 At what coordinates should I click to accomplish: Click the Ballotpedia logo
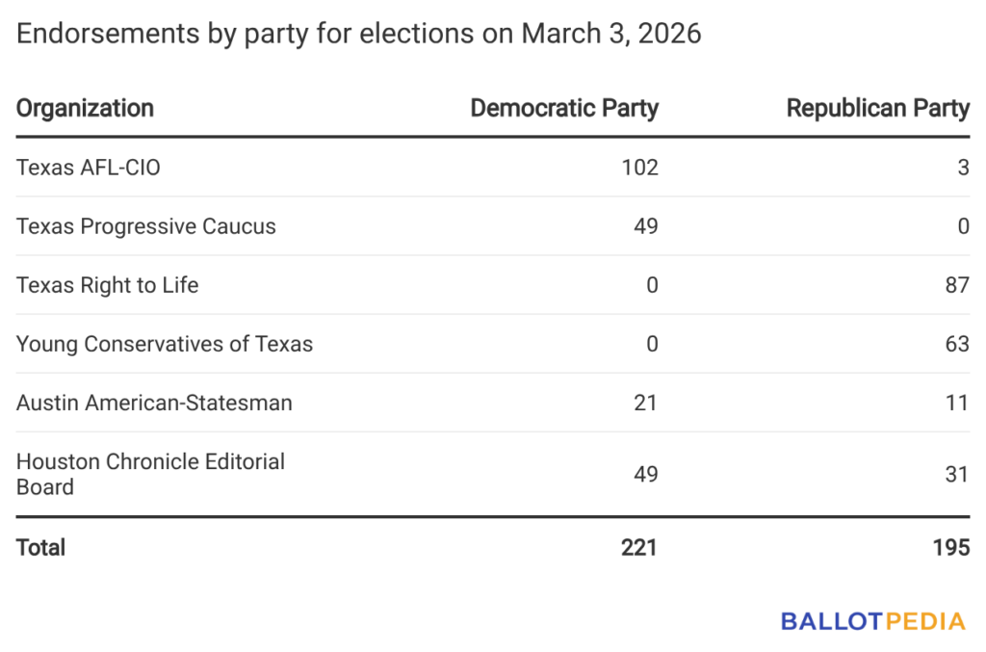872,621
